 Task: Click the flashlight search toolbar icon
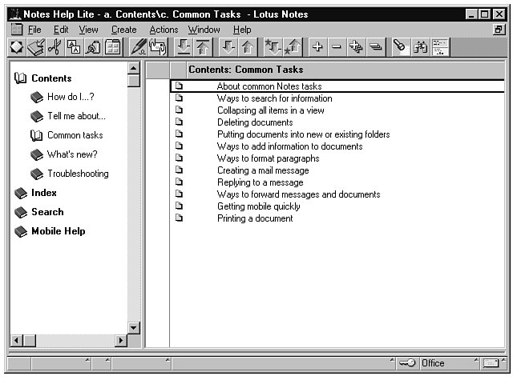pyautogui.click(x=400, y=47)
